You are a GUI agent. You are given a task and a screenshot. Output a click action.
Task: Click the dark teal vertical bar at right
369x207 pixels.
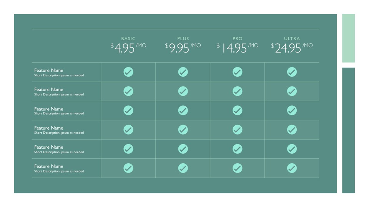[348, 130]
